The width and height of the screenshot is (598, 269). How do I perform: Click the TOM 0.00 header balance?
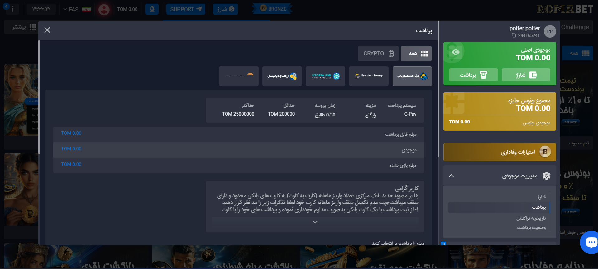point(127,9)
